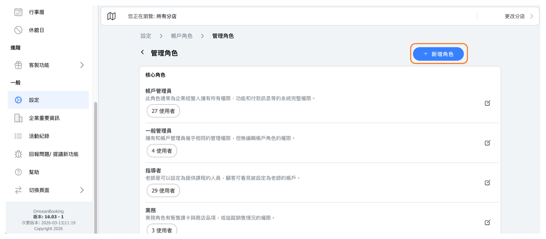Click the calendar icon for 行事曆
This screenshot has height=239, width=546.
(18, 12)
